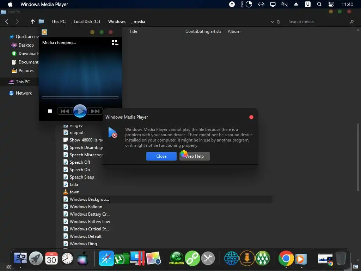This screenshot has width=361, height=271.
Task: Open Quick access in the sidebar
Action: pos(24,37)
